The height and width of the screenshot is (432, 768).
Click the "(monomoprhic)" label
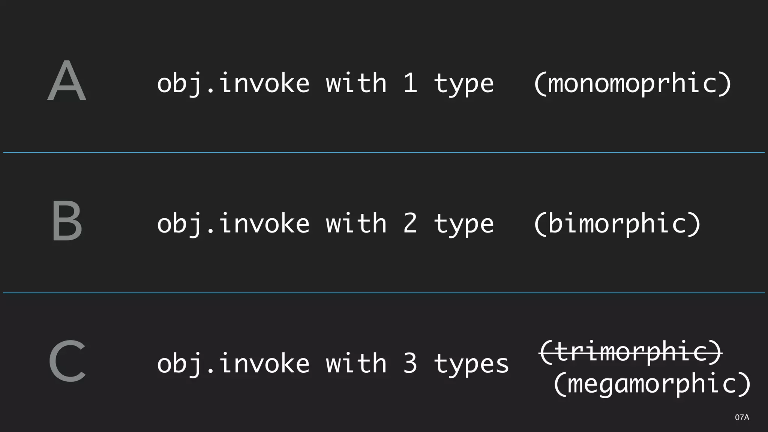pyautogui.click(x=632, y=83)
